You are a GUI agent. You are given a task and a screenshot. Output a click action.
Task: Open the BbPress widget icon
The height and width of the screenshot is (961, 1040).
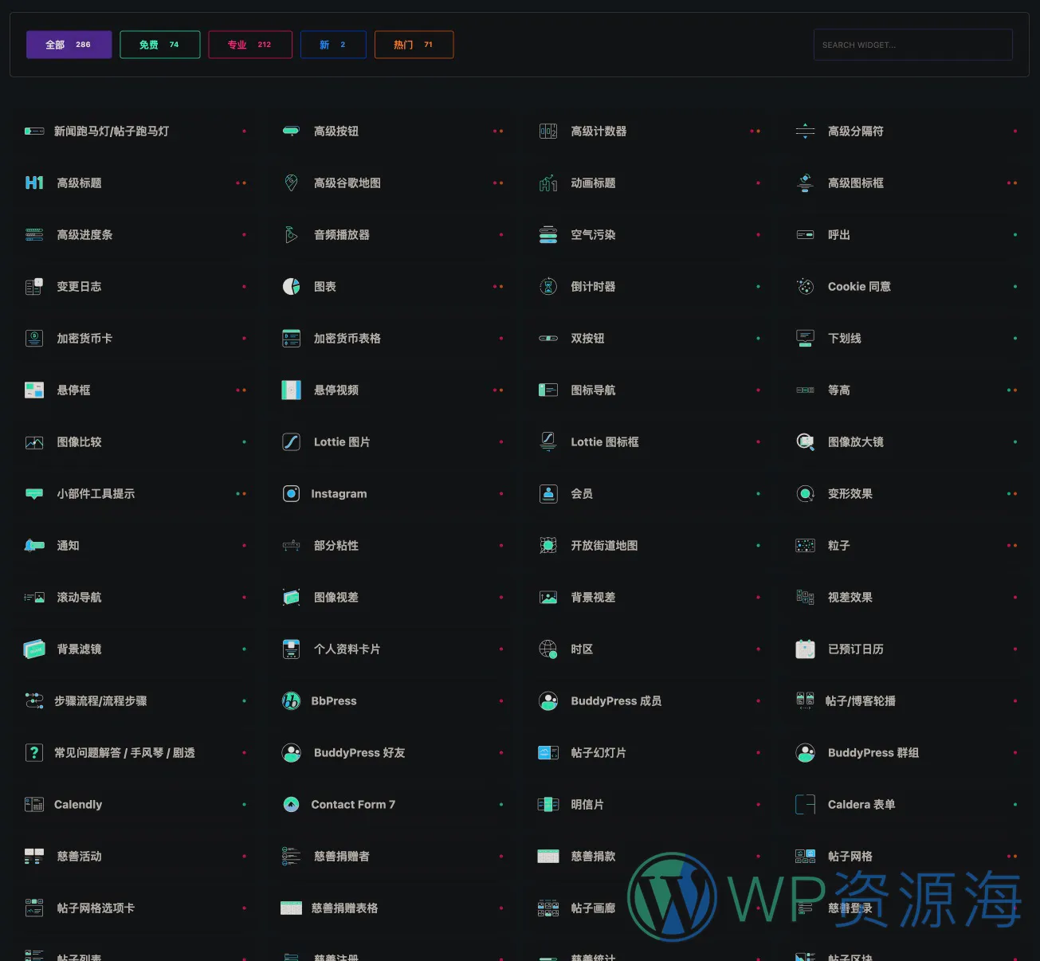pyautogui.click(x=291, y=701)
